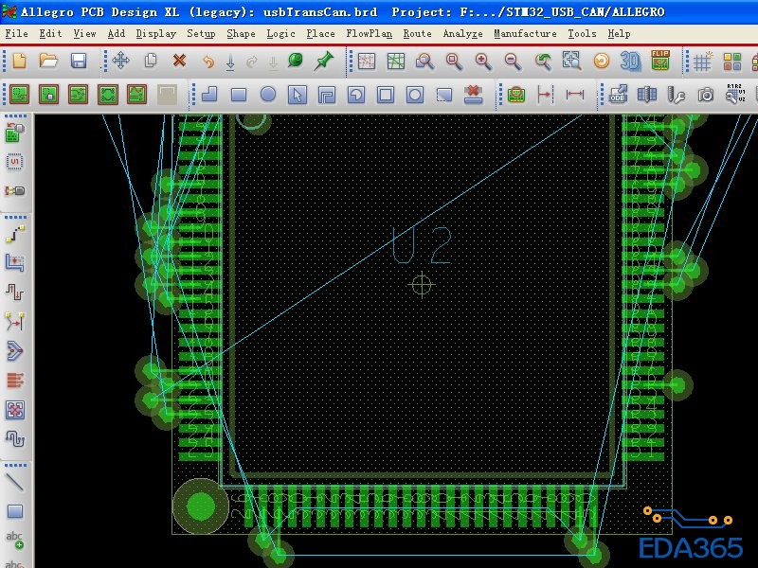Open the Place menu
The width and height of the screenshot is (758, 568).
coord(320,34)
